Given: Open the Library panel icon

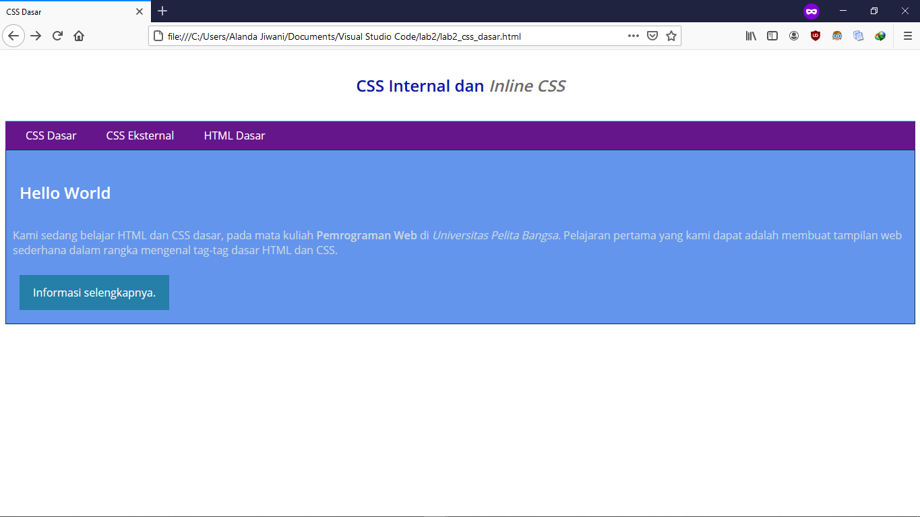Looking at the screenshot, I should [750, 36].
